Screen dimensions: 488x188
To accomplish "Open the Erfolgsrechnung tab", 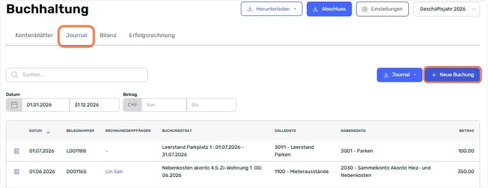I will [x=152, y=35].
